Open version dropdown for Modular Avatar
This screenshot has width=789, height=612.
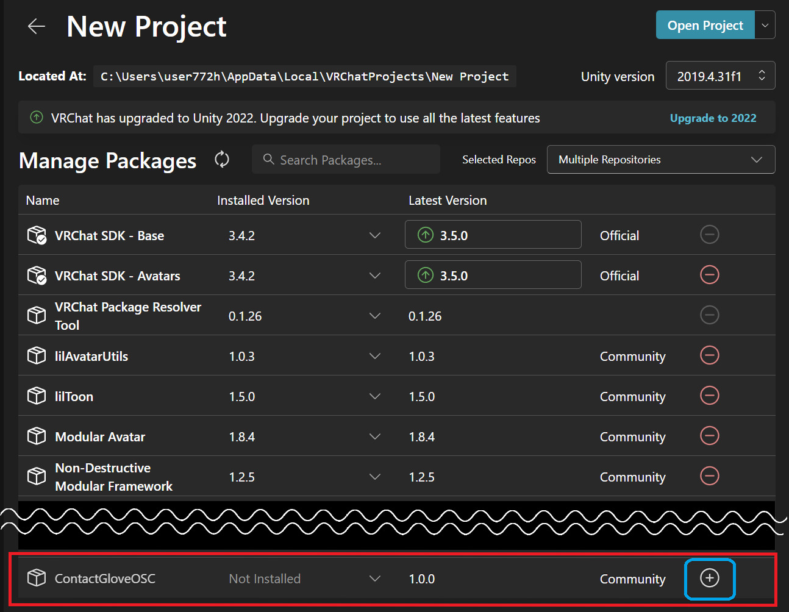tap(375, 436)
